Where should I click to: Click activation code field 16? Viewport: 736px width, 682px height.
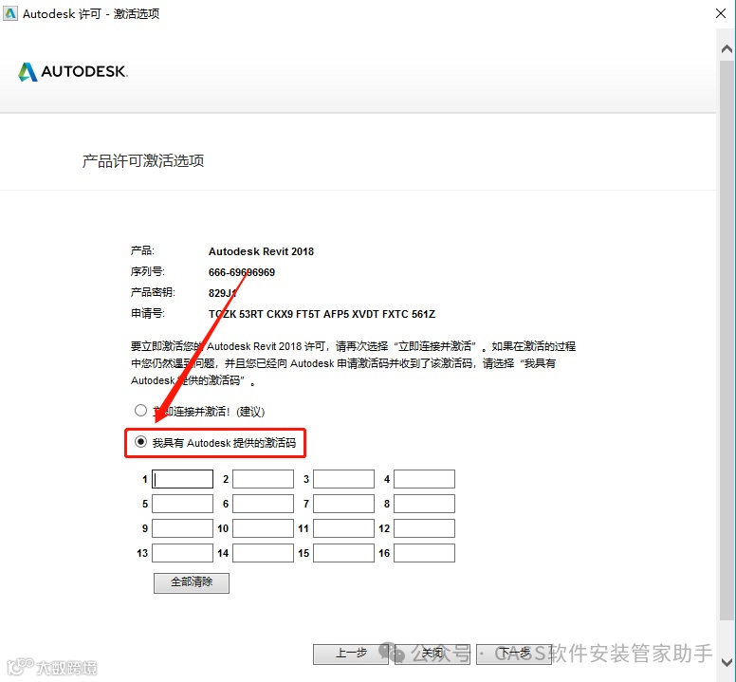pos(424,553)
